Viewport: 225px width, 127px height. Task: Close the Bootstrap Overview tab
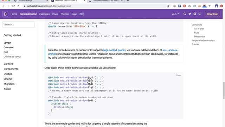click(x=84, y=1)
